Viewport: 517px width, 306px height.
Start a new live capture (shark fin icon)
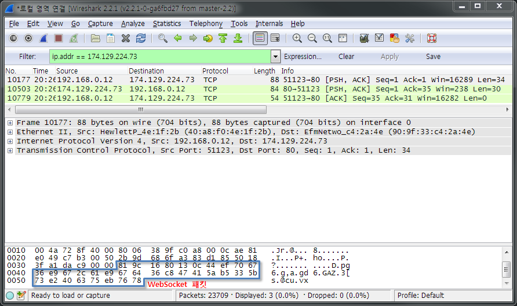(x=43, y=39)
